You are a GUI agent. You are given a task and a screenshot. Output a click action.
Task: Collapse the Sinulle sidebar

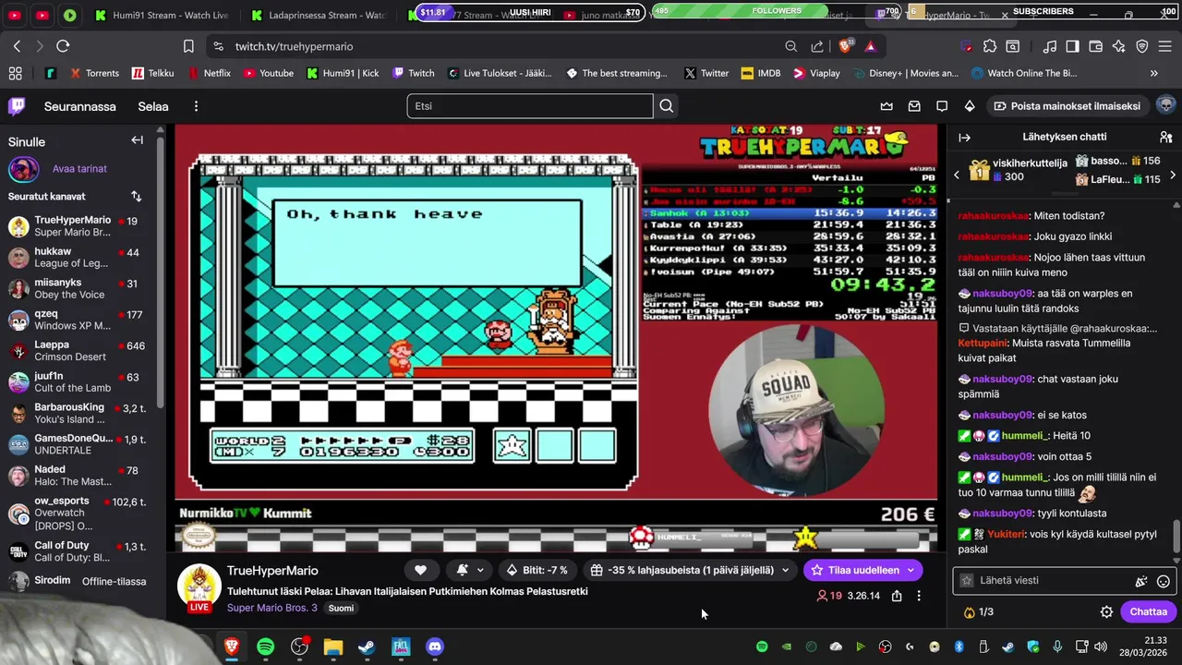(137, 140)
